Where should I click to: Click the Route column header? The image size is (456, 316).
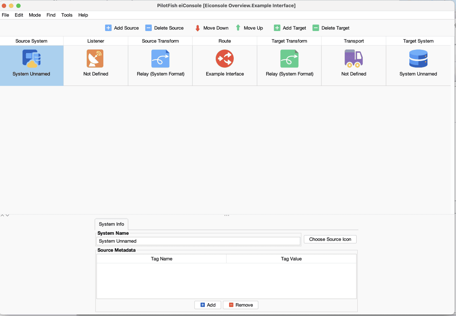tap(225, 41)
